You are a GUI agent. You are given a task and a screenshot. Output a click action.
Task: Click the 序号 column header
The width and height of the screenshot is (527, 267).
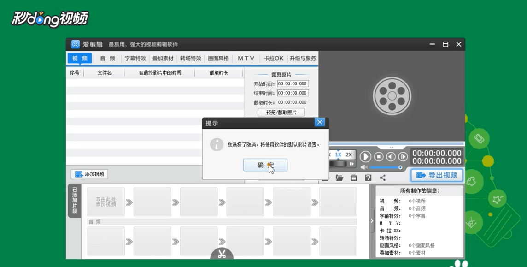(x=75, y=73)
